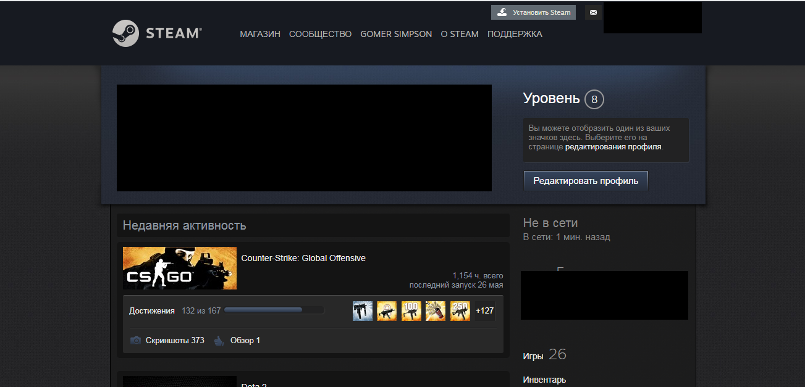Click the 'Недавняя активность' section heading
Screen dimensions: 805x387
point(184,225)
